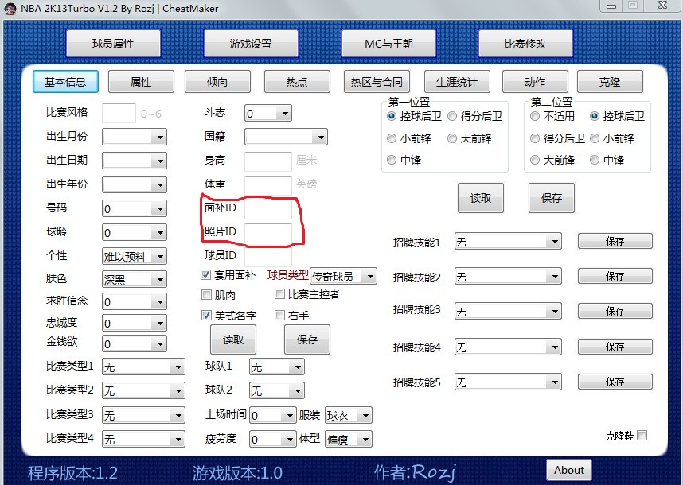Switch to the 生涯统计 sub-tab
This screenshot has height=485, width=683.
[457, 81]
